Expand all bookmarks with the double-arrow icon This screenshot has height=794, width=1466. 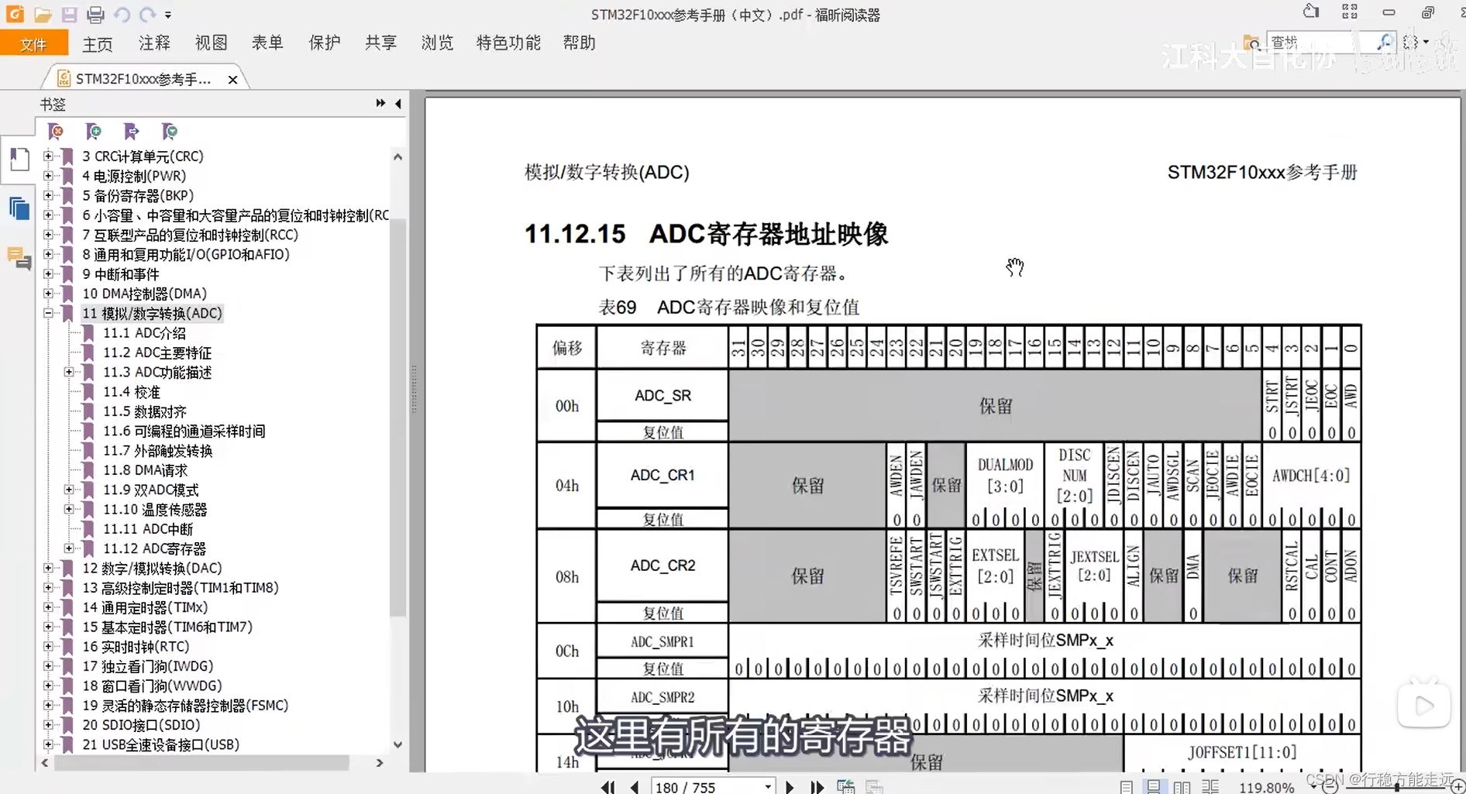(380, 103)
